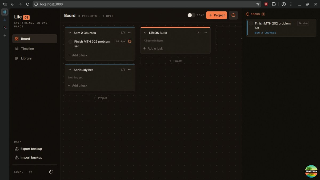
Task: Collapse the Sem 2 Courses project
Action: (x=70, y=33)
